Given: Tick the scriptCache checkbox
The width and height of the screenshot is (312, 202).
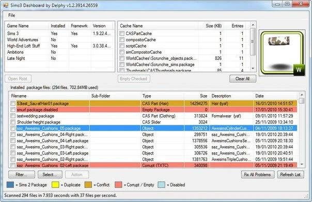Looking at the screenshot, I should coord(122,46).
